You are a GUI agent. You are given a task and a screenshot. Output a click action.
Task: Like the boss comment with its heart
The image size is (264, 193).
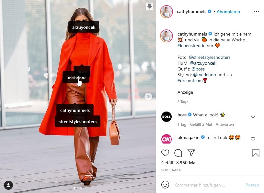coord(253,116)
